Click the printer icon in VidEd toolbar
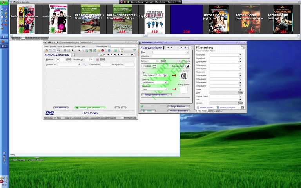 [69, 51]
